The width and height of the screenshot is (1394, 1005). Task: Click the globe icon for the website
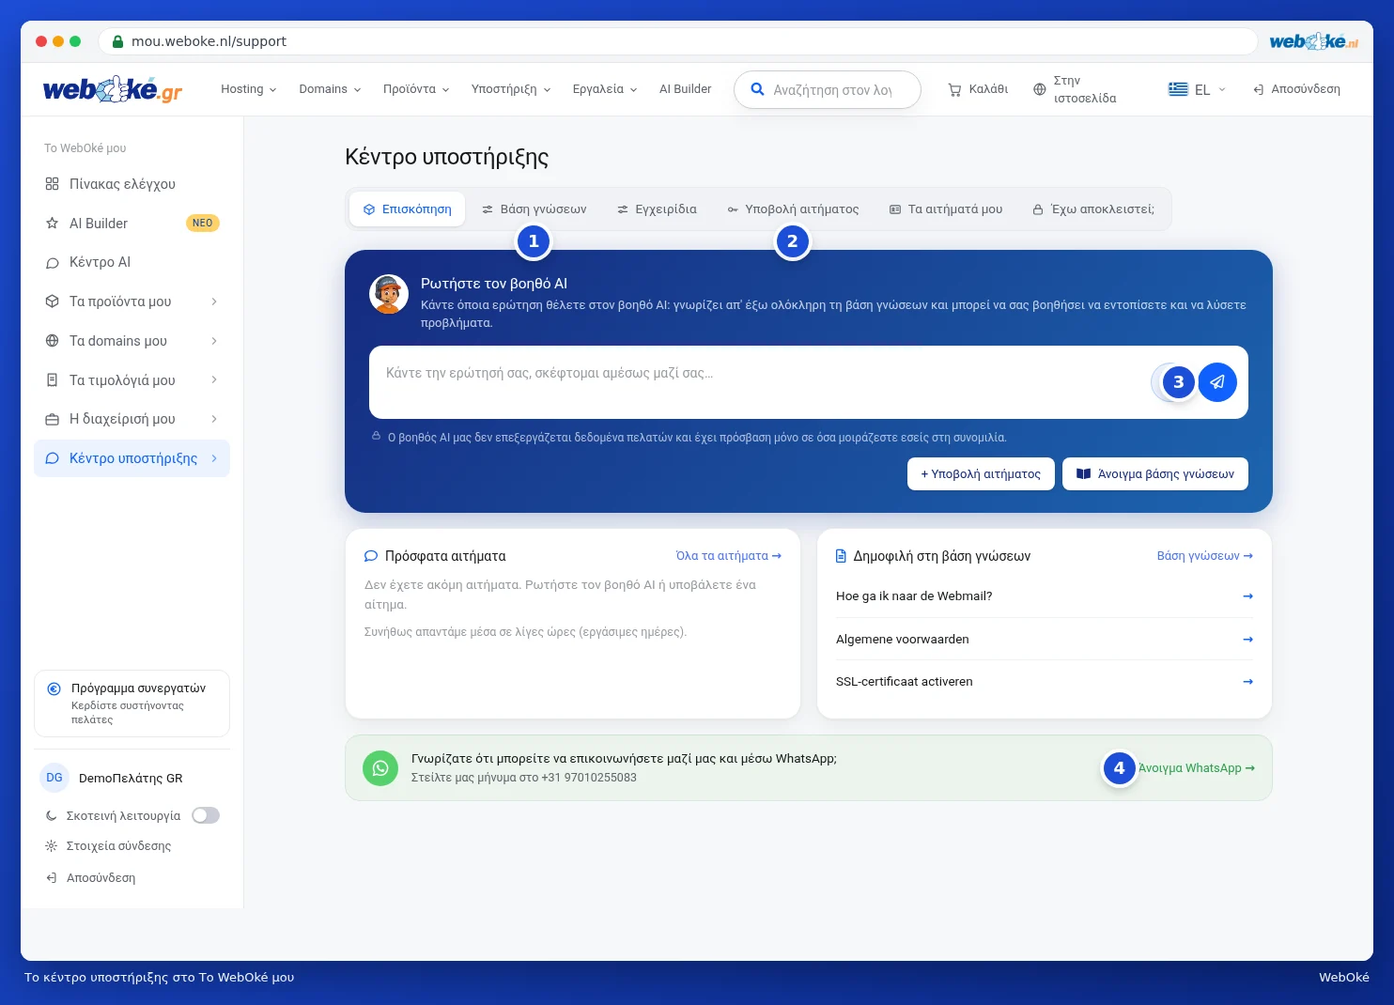[x=1039, y=90]
